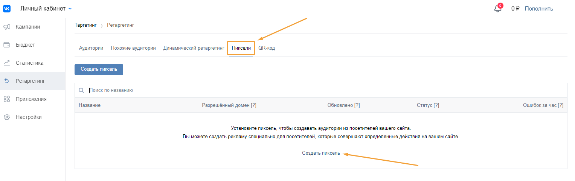The height and width of the screenshot is (181, 575).
Task: Open the QR-код tab
Action: (267, 48)
